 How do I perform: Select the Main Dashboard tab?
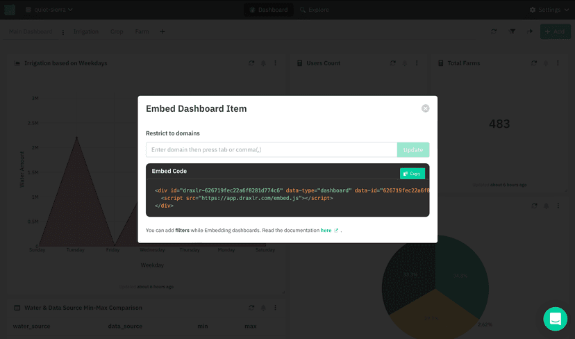click(x=31, y=31)
